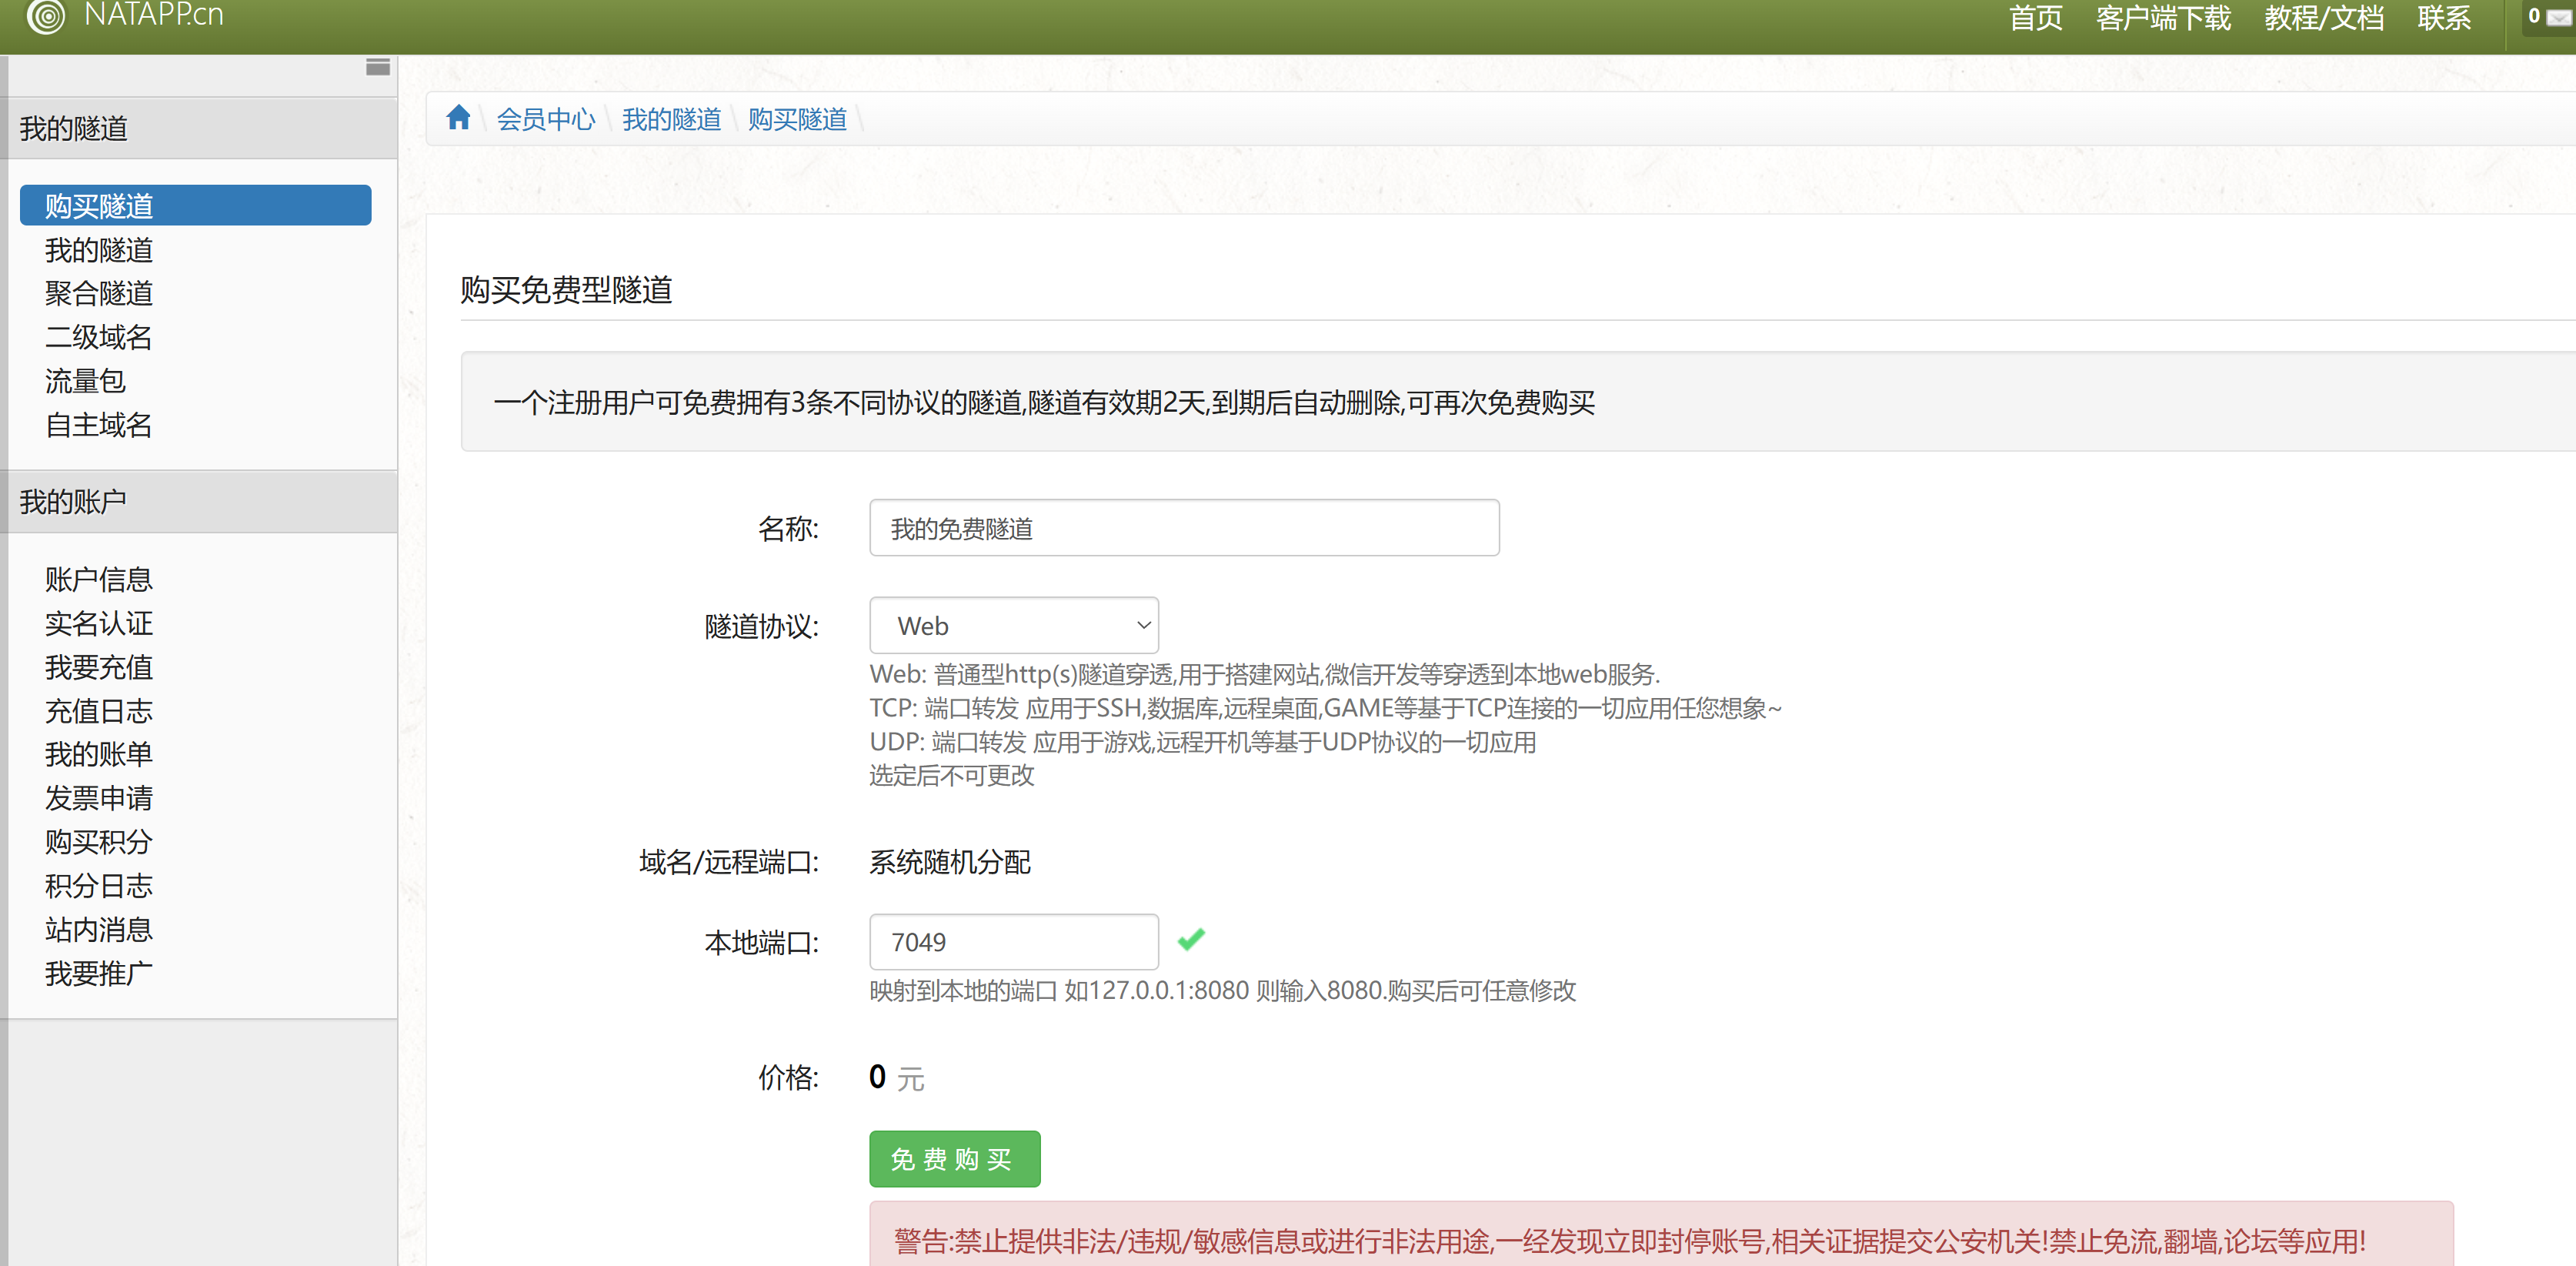Open 我要推广 in sidebar

[x=99, y=973]
